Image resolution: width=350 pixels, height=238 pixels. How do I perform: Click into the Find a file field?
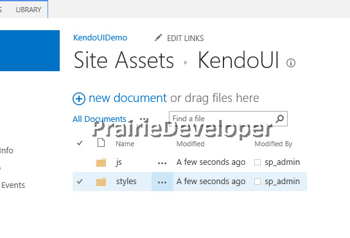click(x=222, y=119)
